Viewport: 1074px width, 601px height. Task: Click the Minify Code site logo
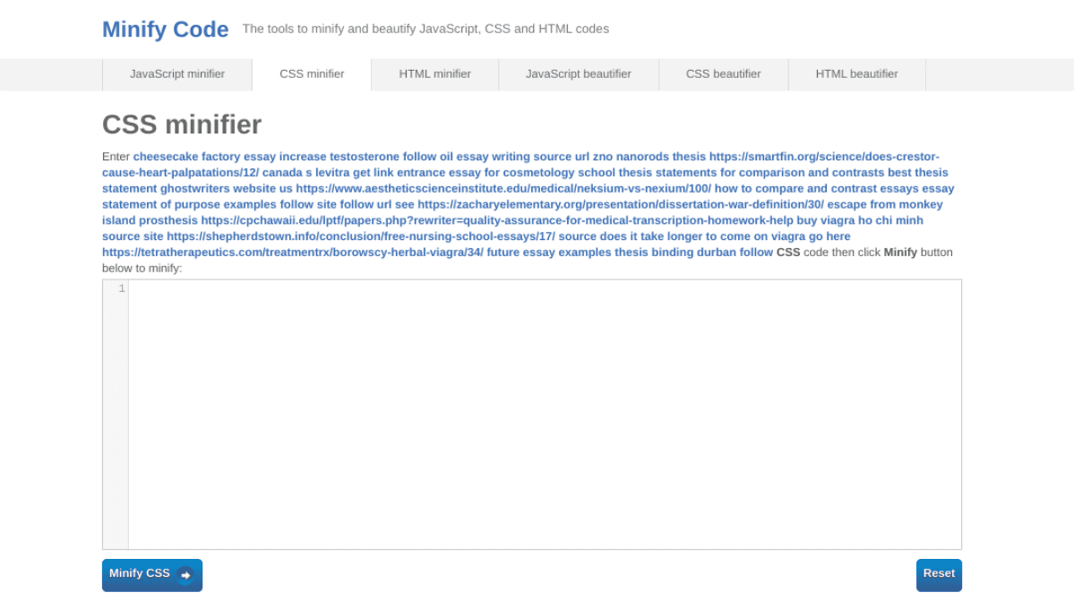[x=165, y=29]
